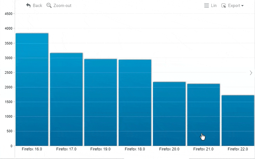This screenshot has width=255, height=159.
Task: Click the Firefox 20.0 axis label
Action: coord(169,149)
